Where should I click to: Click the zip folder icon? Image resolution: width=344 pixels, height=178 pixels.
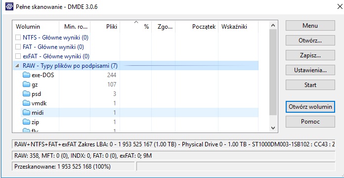click(x=26, y=122)
